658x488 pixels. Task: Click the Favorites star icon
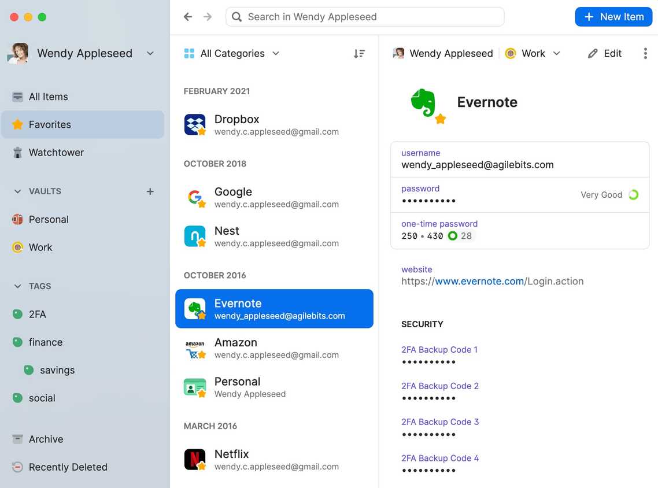click(x=17, y=124)
